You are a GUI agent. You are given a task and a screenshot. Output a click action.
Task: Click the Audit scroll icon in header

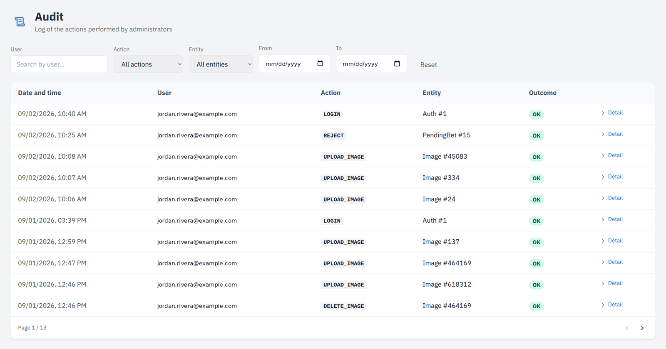pos(20,22)
